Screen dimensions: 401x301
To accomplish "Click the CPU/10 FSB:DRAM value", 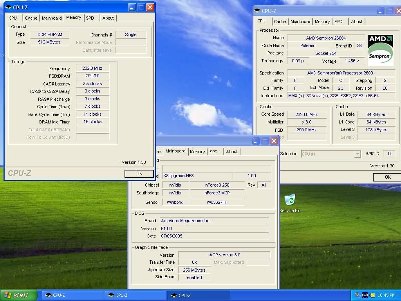I will (x=92, y=76).
